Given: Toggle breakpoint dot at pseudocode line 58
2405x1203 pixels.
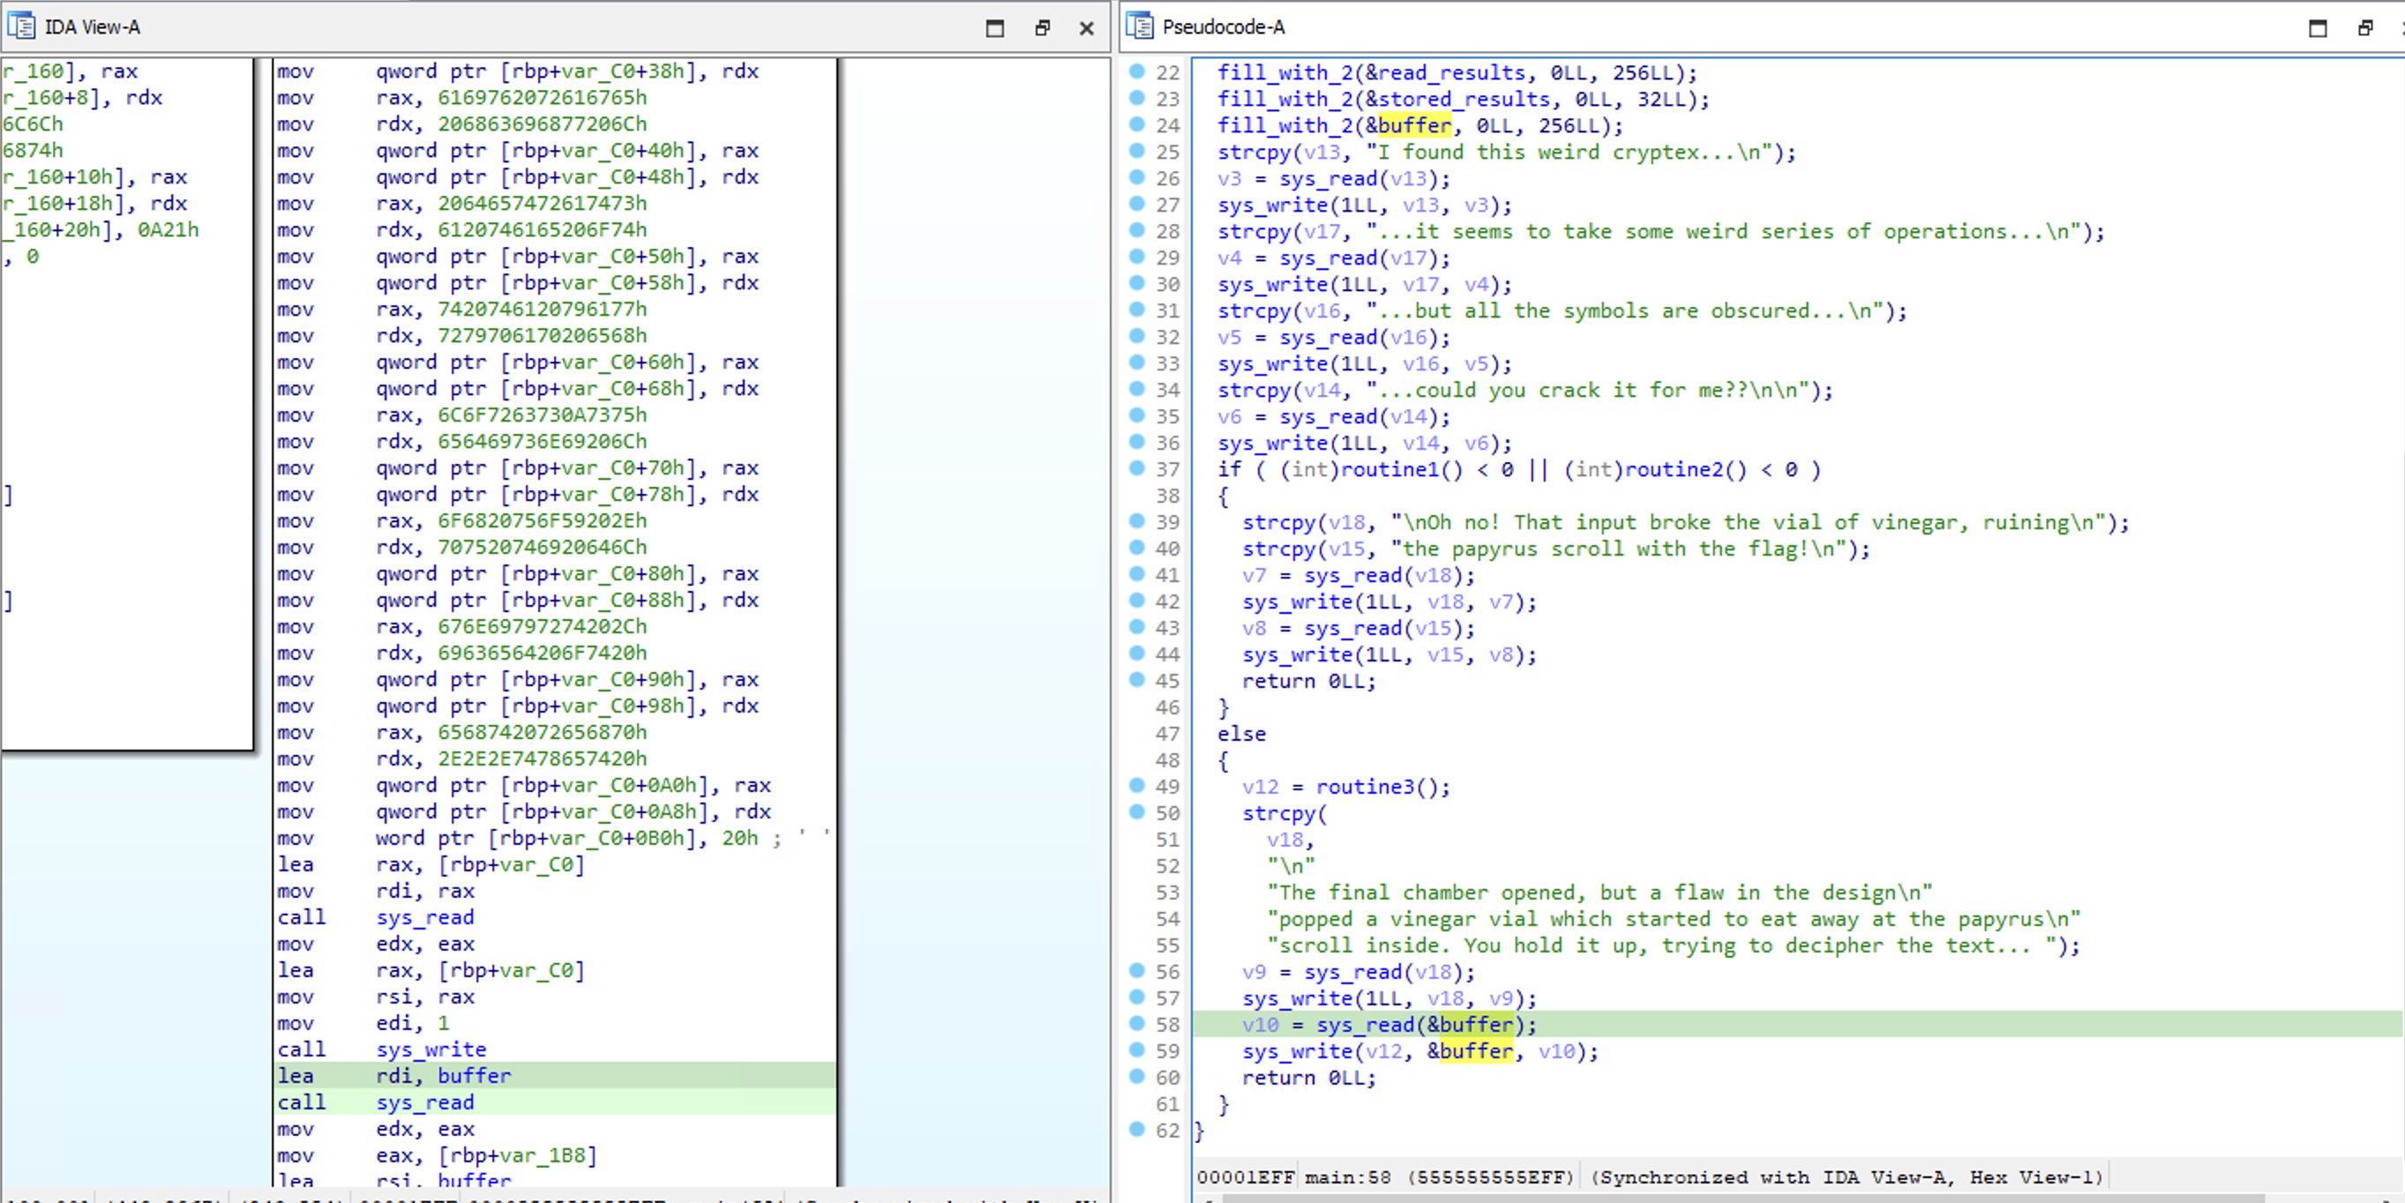Looking at the screenshot, I should point(1136,1023).
